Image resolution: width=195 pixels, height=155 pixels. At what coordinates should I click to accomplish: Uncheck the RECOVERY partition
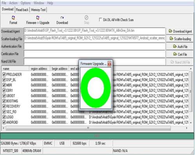point(4,106)
